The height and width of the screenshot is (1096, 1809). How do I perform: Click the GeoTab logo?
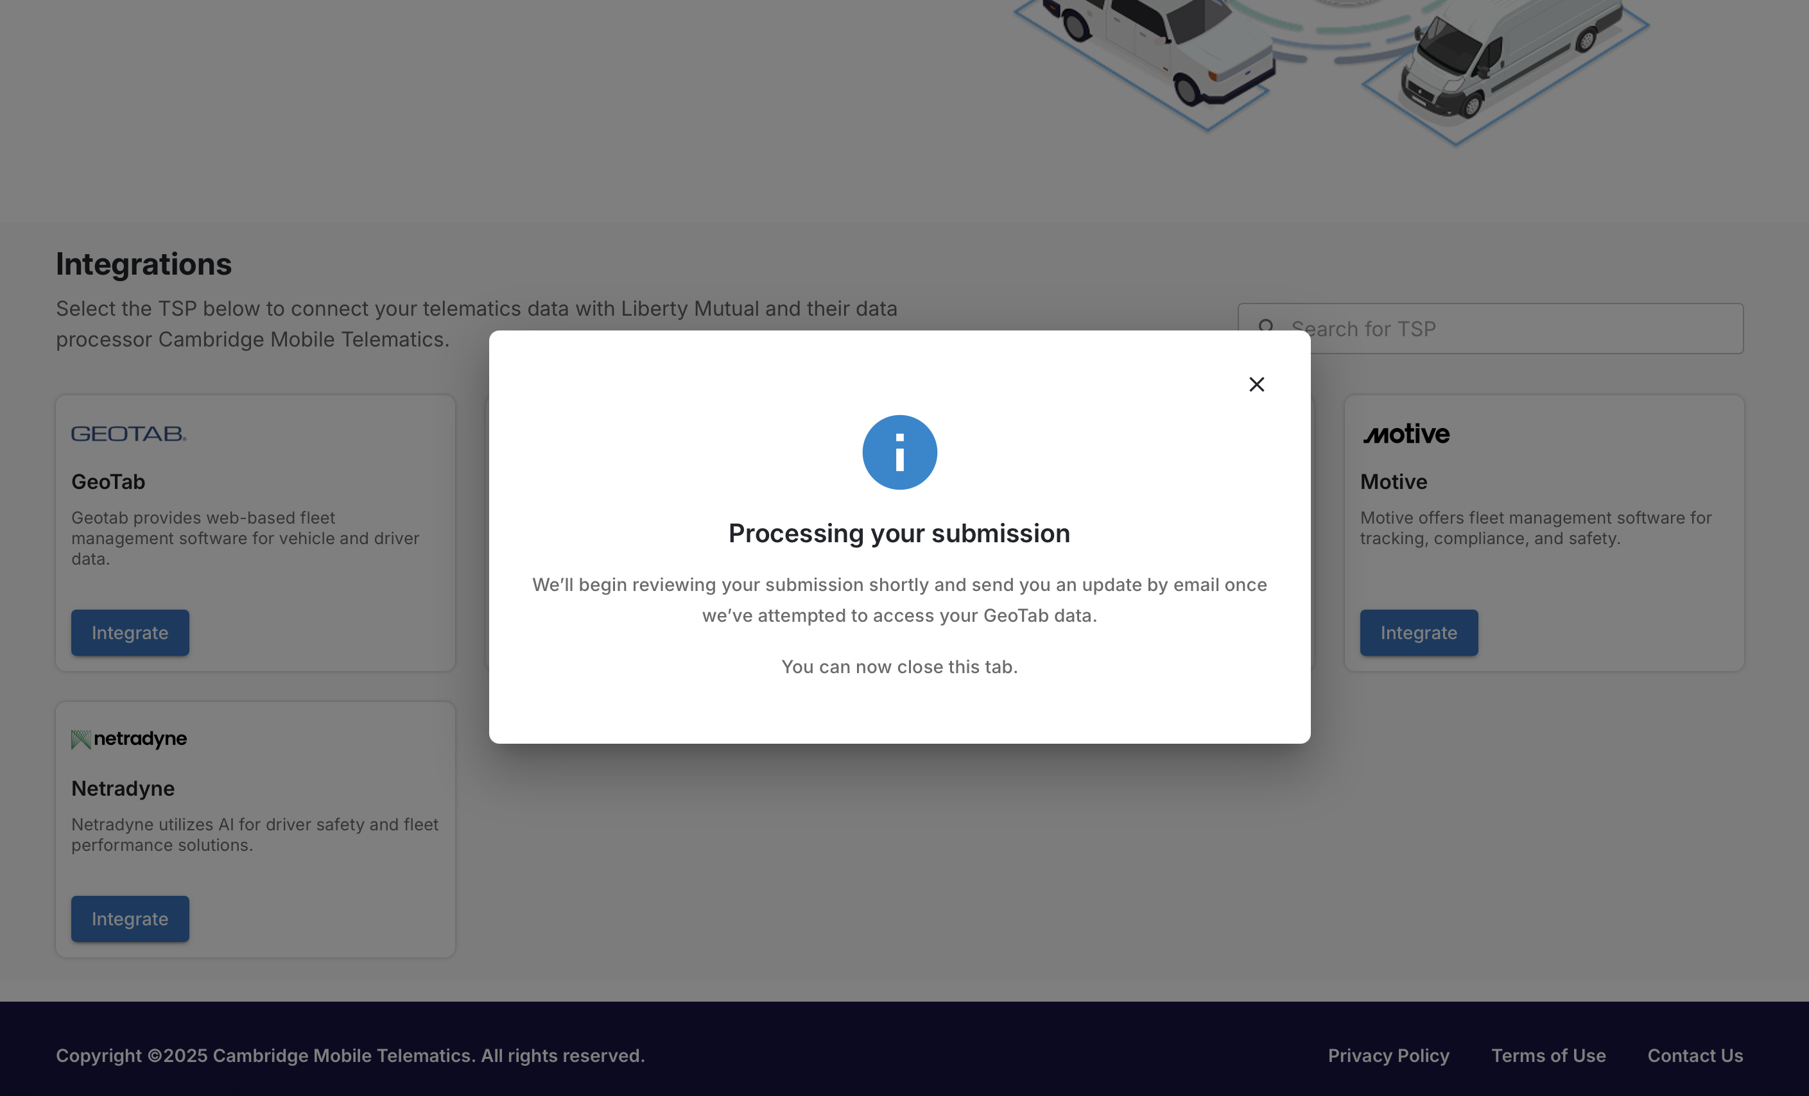point(128,434)
